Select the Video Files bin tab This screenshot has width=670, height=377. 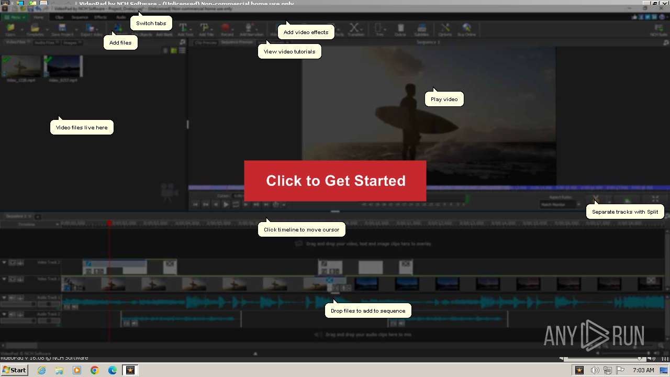pos(17,42)
